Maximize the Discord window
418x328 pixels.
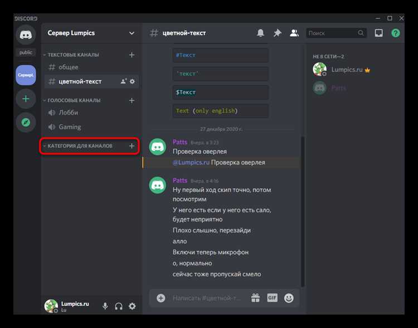point(390,18)
